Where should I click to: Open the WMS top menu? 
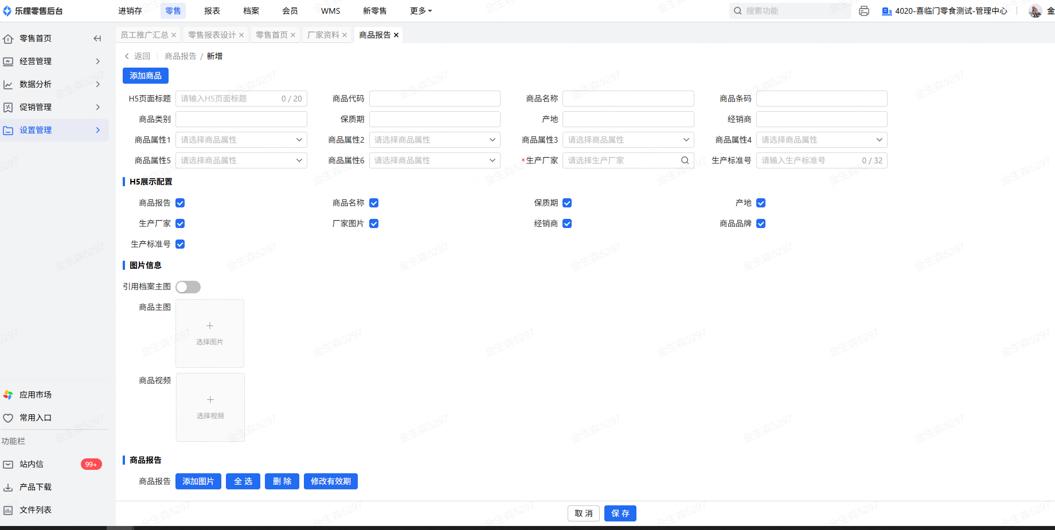(x=331, y=11)
